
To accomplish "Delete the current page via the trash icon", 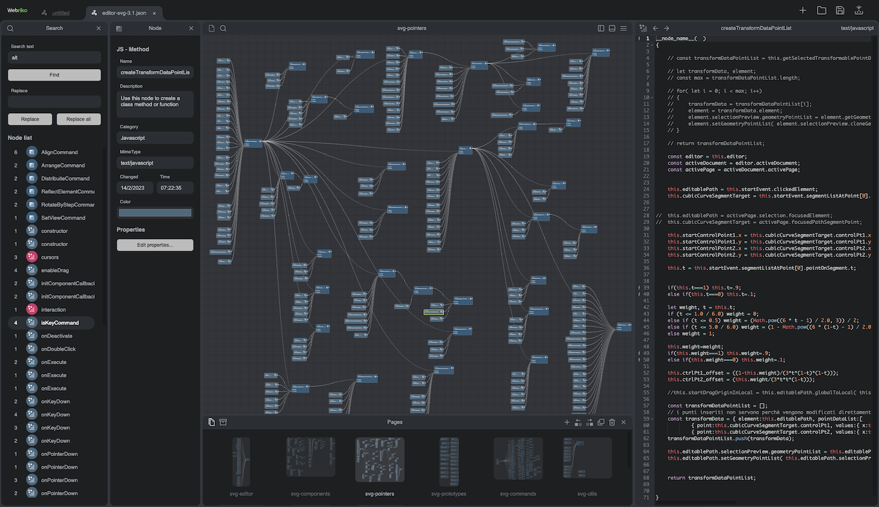I will pyautogui.click(x=612, y=422).
